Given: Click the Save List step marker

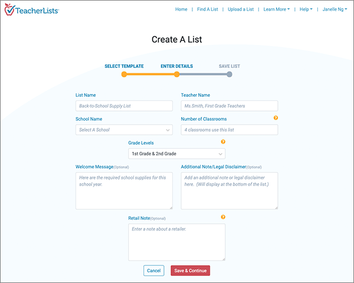Looking at the screenshot, I should click(230, 74).
